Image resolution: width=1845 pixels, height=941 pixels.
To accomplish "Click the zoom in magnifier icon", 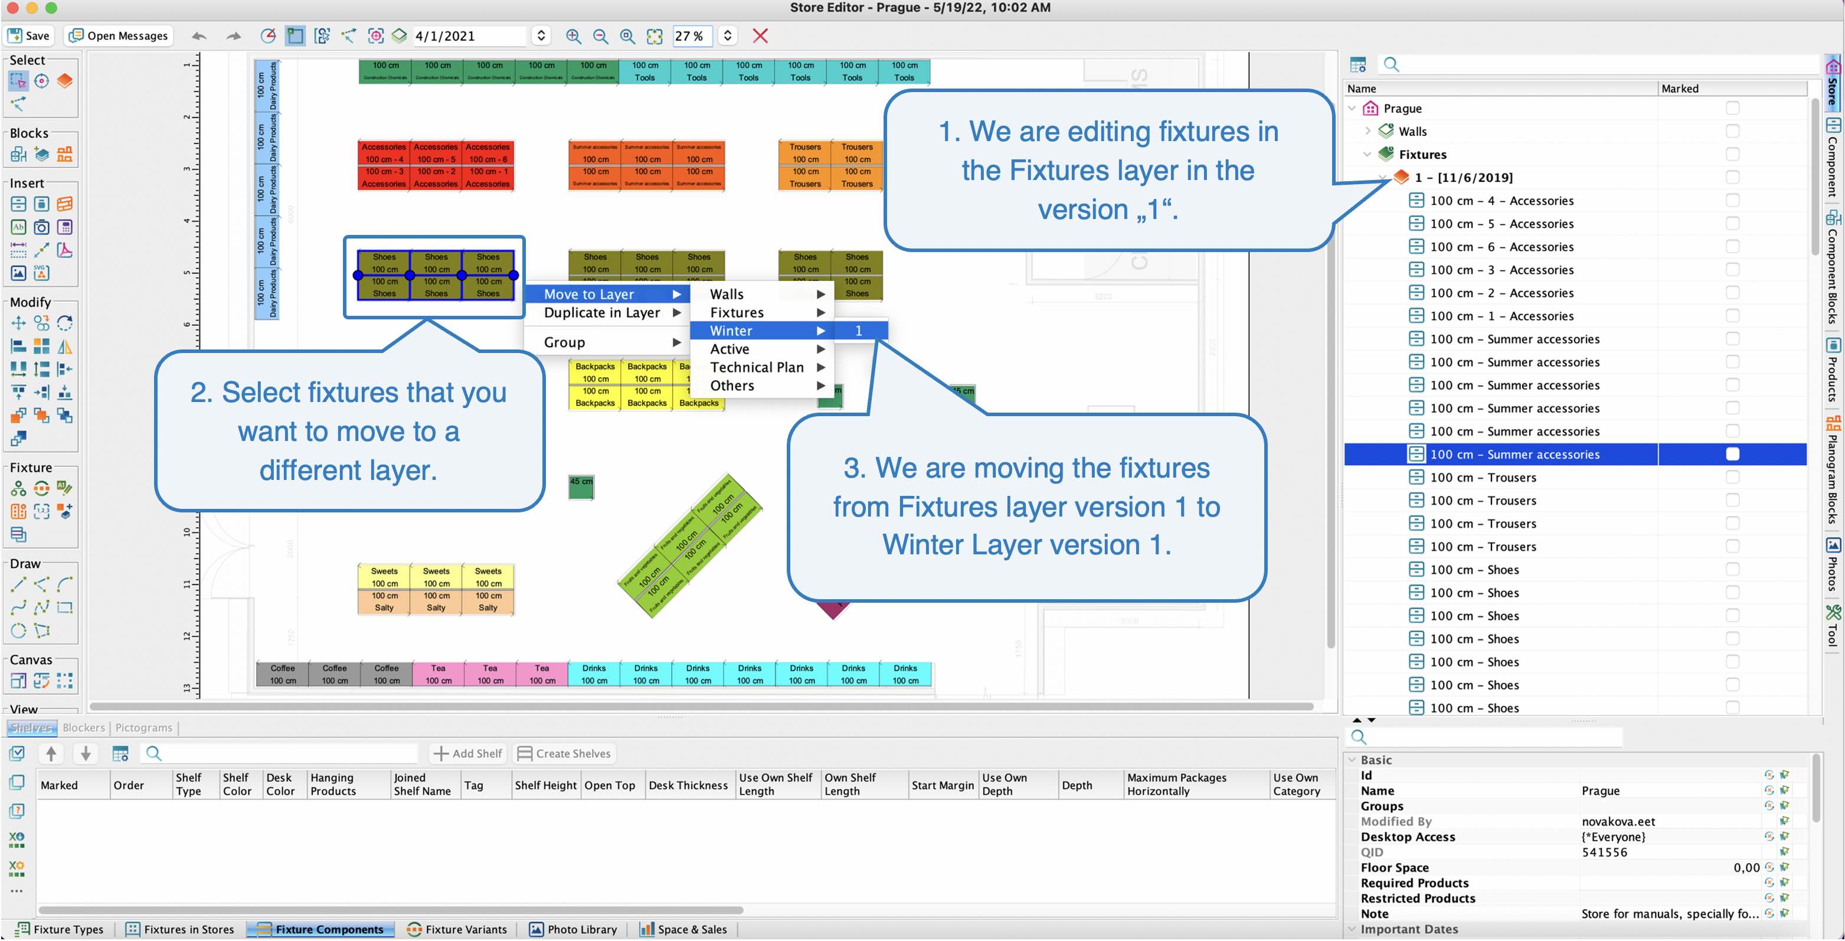I will click(x=574, y=36).
